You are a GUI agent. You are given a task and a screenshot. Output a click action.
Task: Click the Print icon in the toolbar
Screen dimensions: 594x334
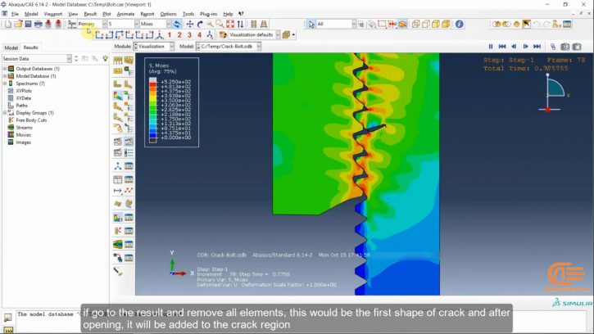[38, 24]
